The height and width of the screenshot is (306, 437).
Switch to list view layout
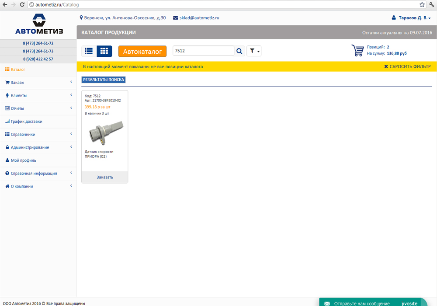89,51
